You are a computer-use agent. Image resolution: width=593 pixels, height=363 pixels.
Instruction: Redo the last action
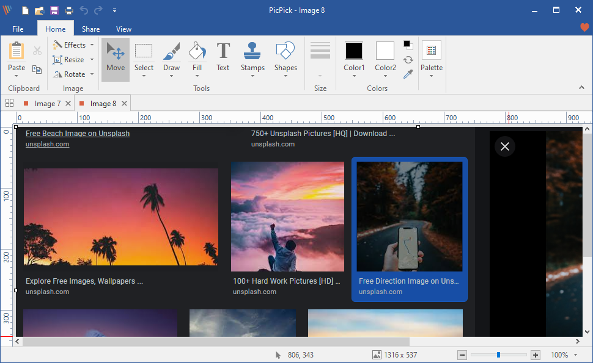tap(98, 10)
